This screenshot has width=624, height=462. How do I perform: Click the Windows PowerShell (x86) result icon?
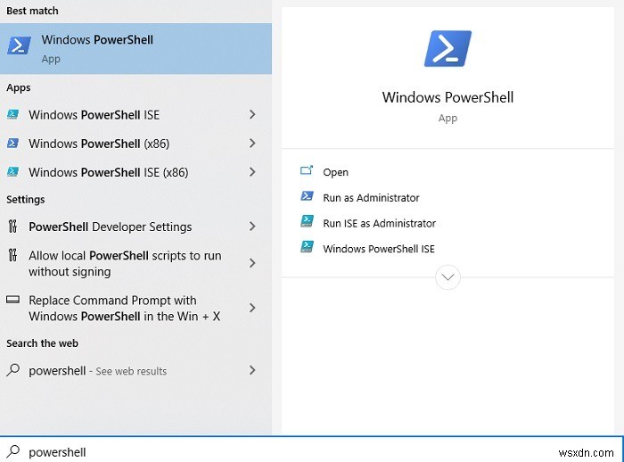tap(13, 143)
